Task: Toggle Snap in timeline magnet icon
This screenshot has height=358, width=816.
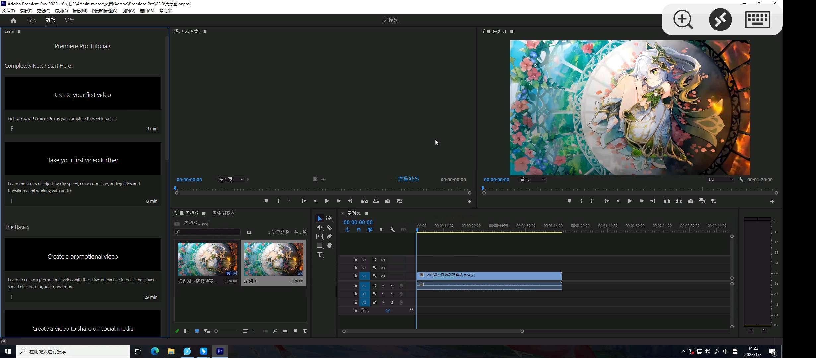Action: click(x=359, y=230)
